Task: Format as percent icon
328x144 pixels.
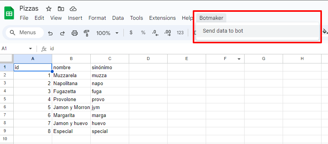Action: coord(143,33)
